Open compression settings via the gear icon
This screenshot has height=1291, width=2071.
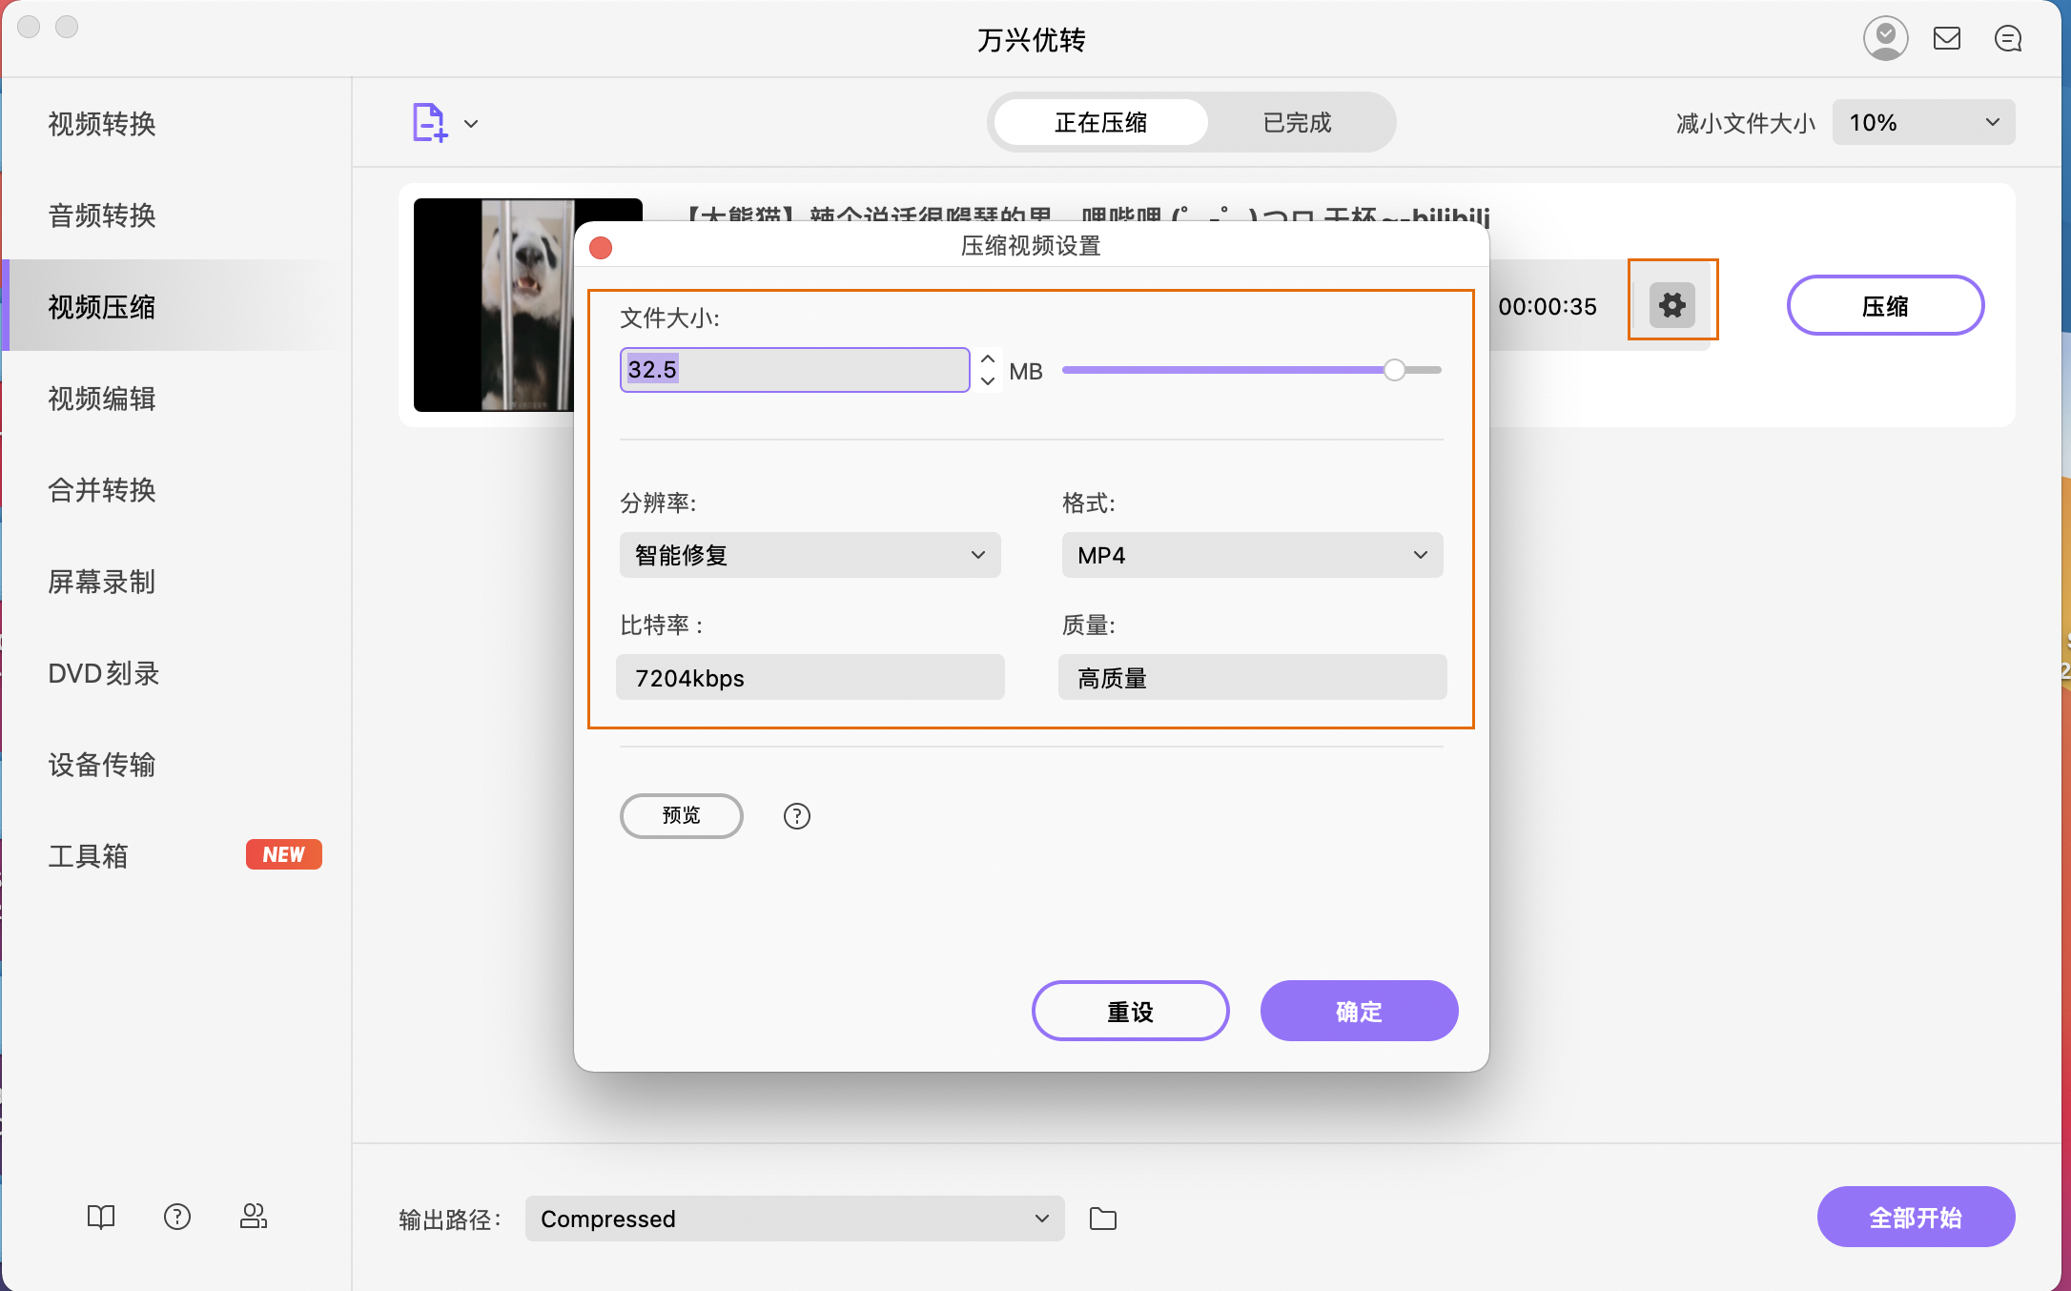pyautogui.click(x=1671, y=303)
